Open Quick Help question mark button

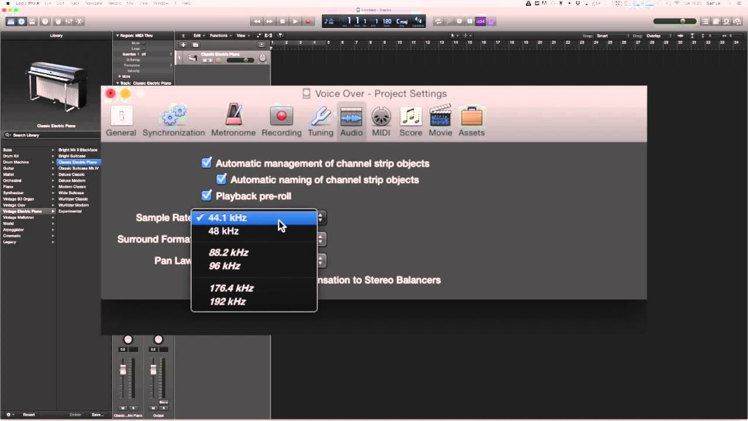coord(45,22)
